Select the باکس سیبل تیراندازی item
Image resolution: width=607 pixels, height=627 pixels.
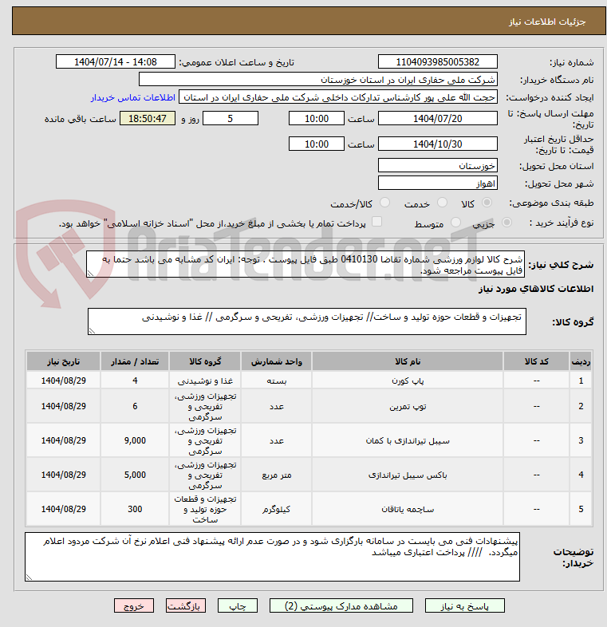click(x=408, y=475)
